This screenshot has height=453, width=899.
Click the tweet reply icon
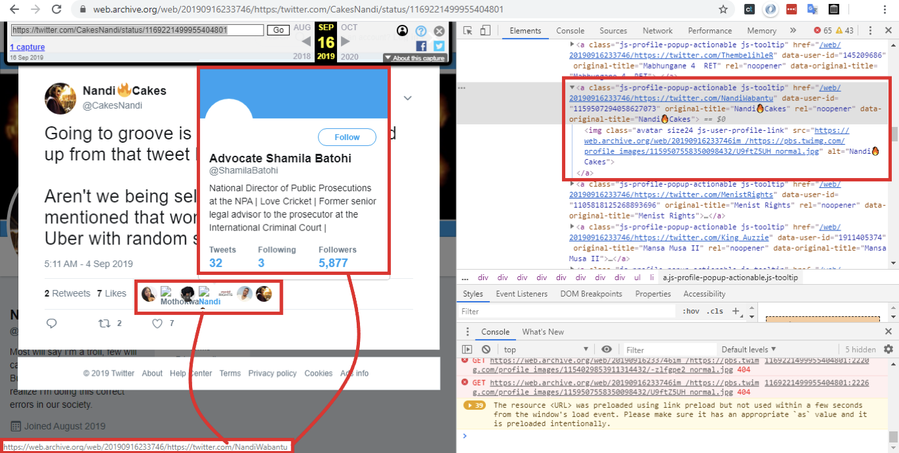52,323
